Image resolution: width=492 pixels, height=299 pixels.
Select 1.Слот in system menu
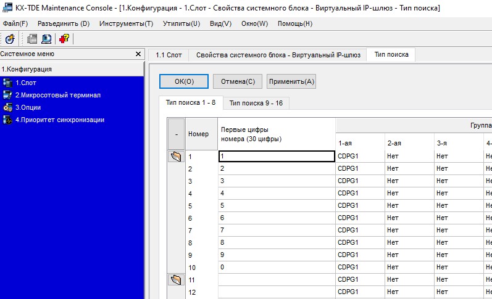26,83
